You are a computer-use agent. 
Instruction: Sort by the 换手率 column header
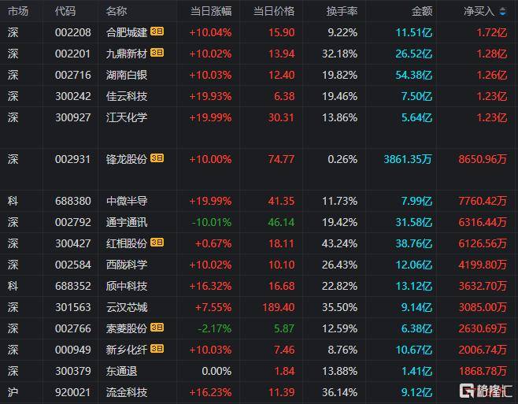(x=342, y=12)
